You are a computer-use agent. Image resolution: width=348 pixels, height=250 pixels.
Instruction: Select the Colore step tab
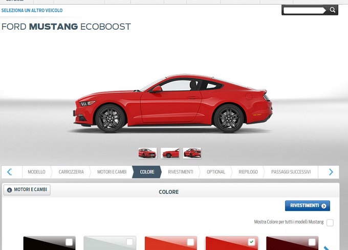[147, 172]
